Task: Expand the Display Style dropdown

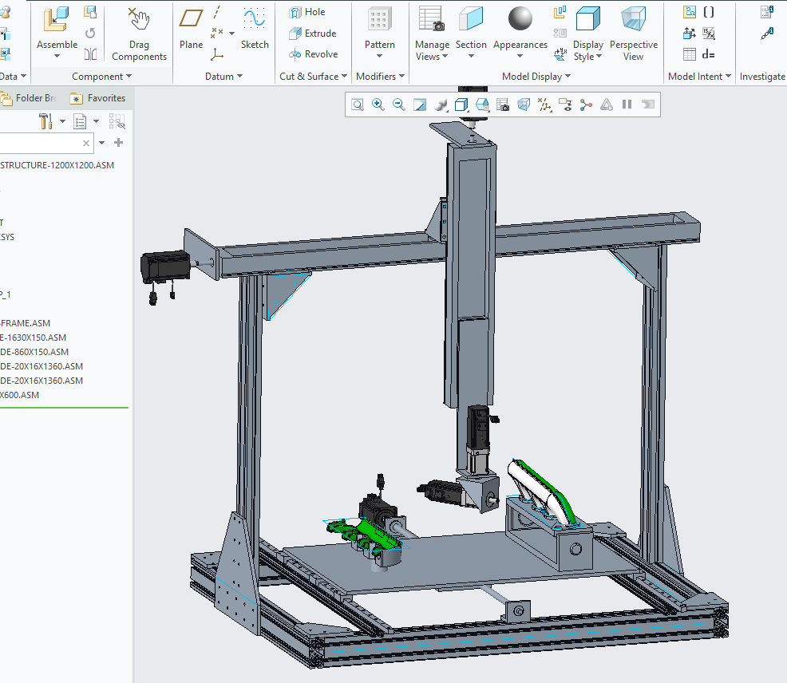Action: [x=599, y=57]
